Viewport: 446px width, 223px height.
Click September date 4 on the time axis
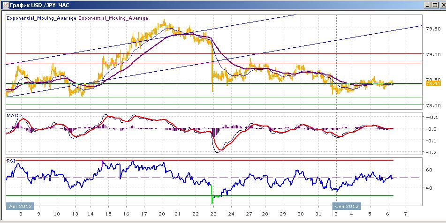[352, 214]
